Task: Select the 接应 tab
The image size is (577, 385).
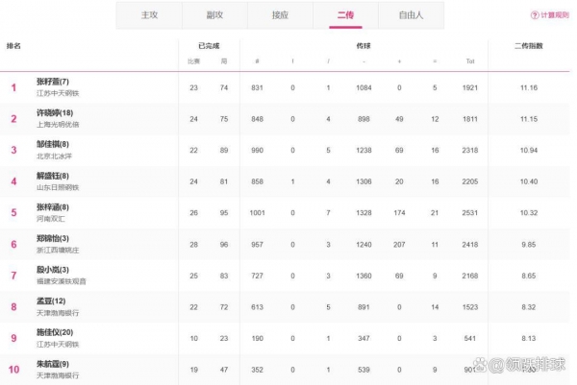Action: coord(280,15)
